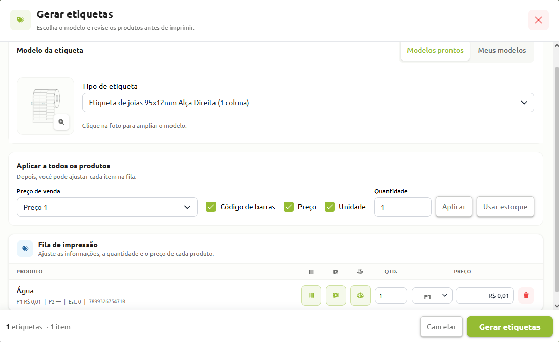
Task: Click the PRODUTO column header
Action: pos(30,272)
